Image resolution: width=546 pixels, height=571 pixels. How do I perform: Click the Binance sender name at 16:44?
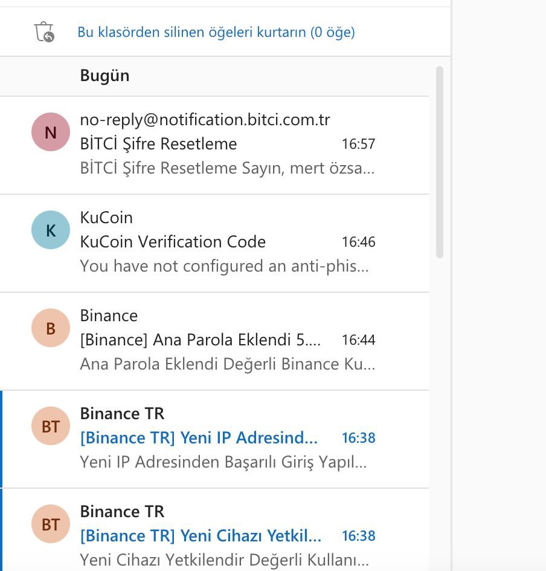click(x=109, y=316)
